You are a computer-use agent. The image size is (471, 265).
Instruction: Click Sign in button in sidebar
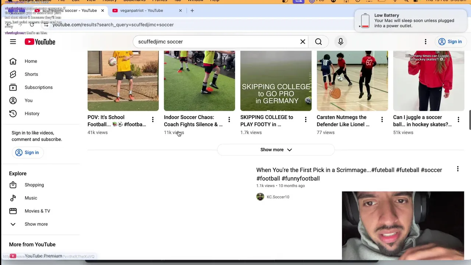tap(27, 152)
